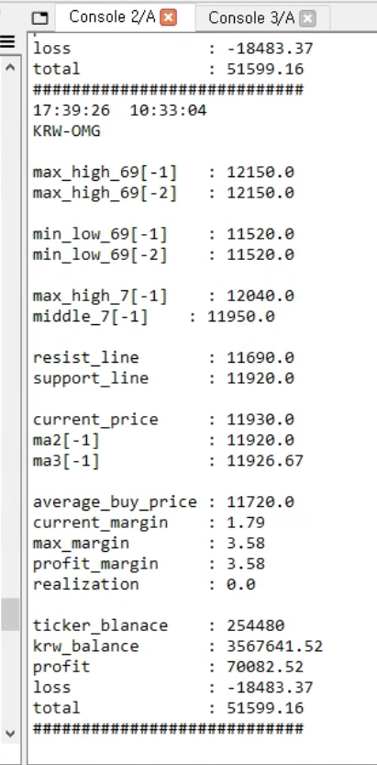Select the Console 2/A tab
Viewport: 377px width, 765px height.
pyautogui.click(x=112, y=17)
